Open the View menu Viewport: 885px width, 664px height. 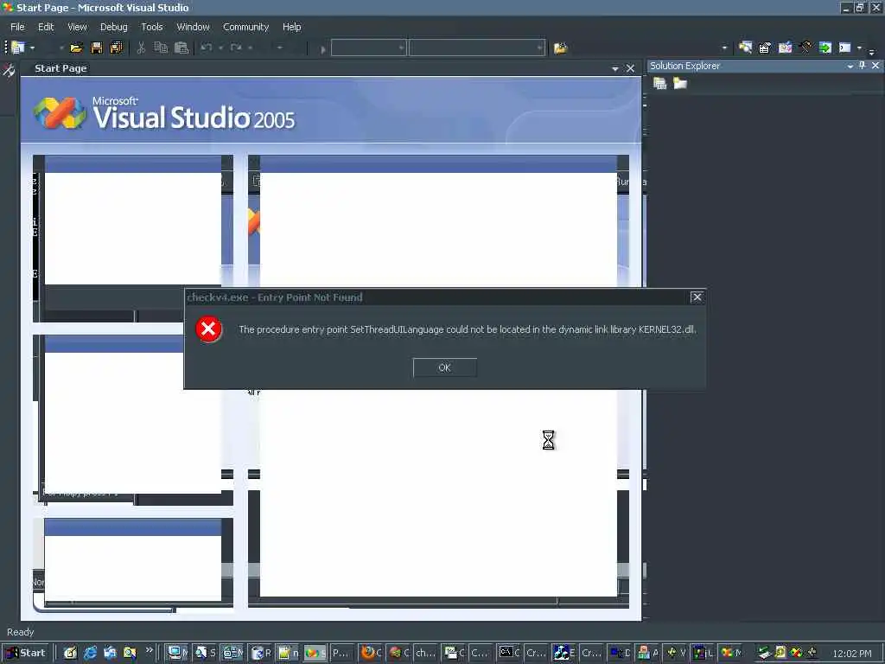click(77, 27)
